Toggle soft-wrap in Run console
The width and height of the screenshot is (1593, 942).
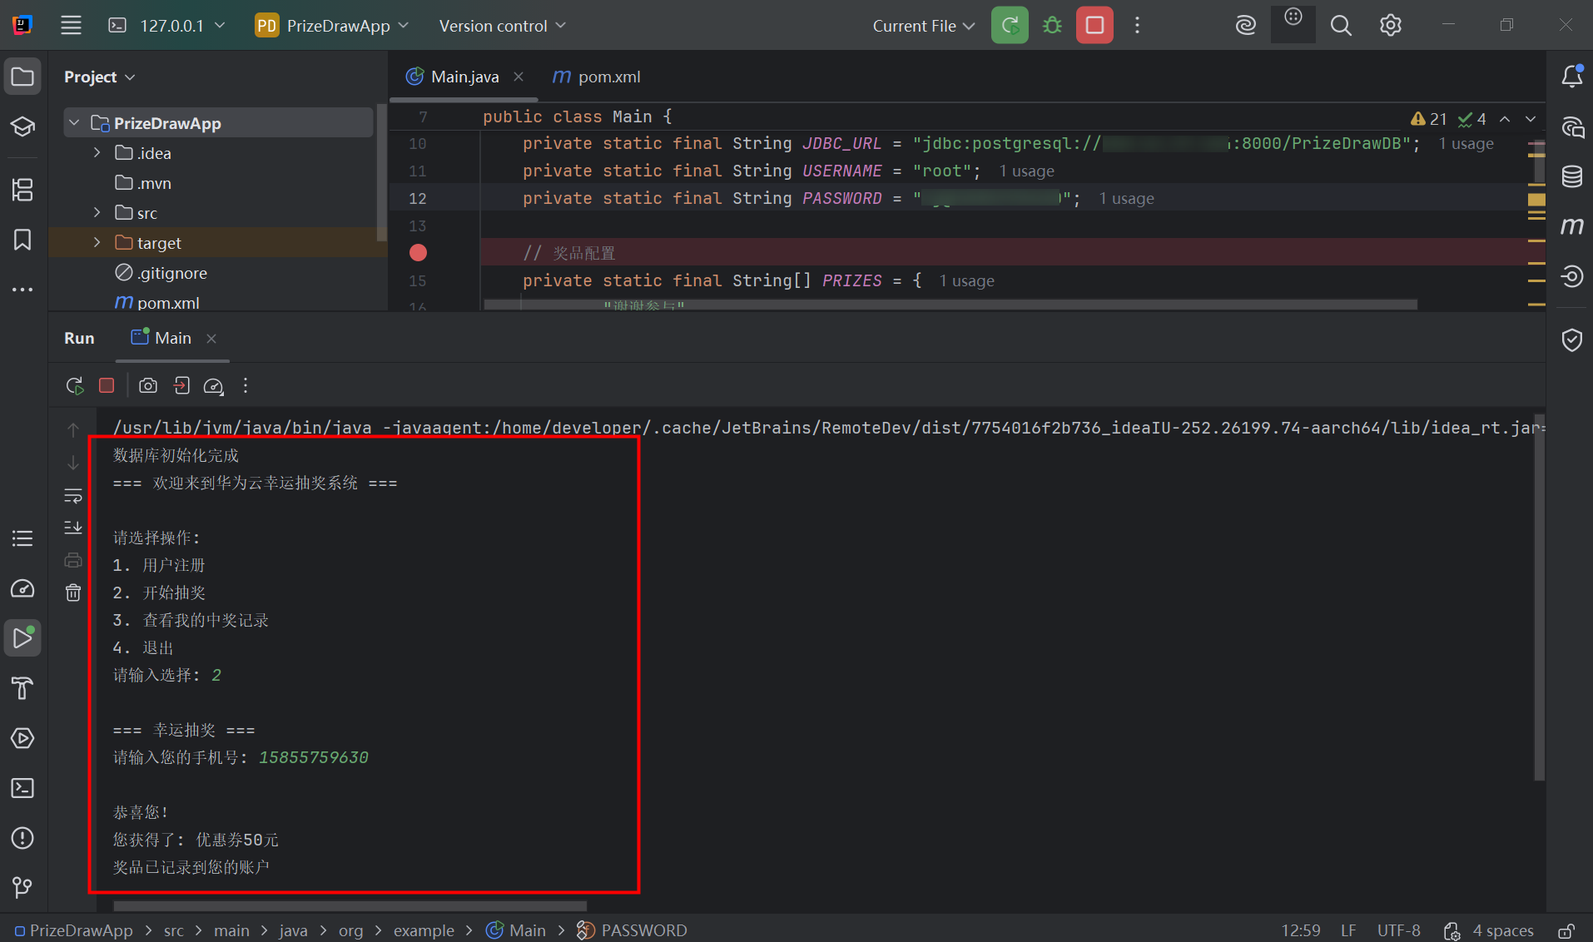click(x=73, y=496)
